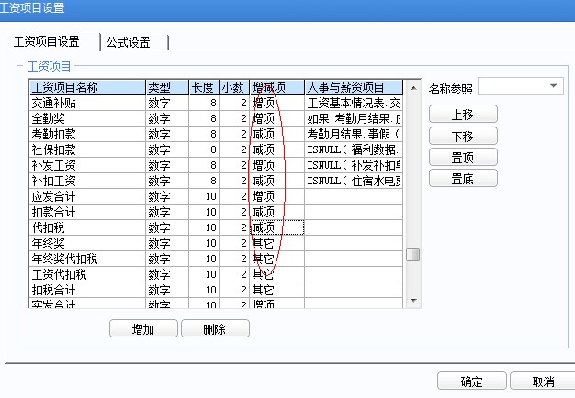
Task: Select the 交通补贴 row name cell
Action: pos(86,103)
